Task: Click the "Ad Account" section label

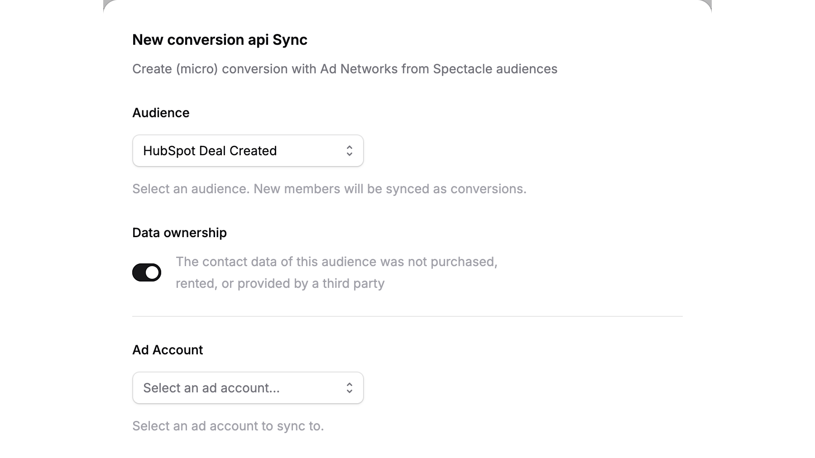Action: (167, 350)
